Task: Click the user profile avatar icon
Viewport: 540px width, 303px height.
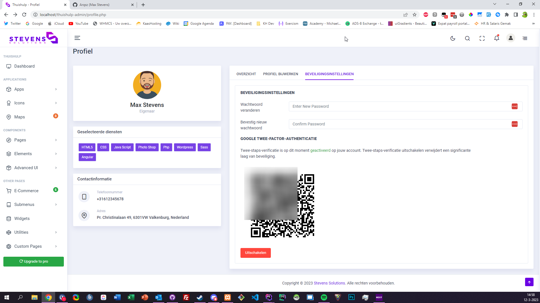Action: click(511, 38)
